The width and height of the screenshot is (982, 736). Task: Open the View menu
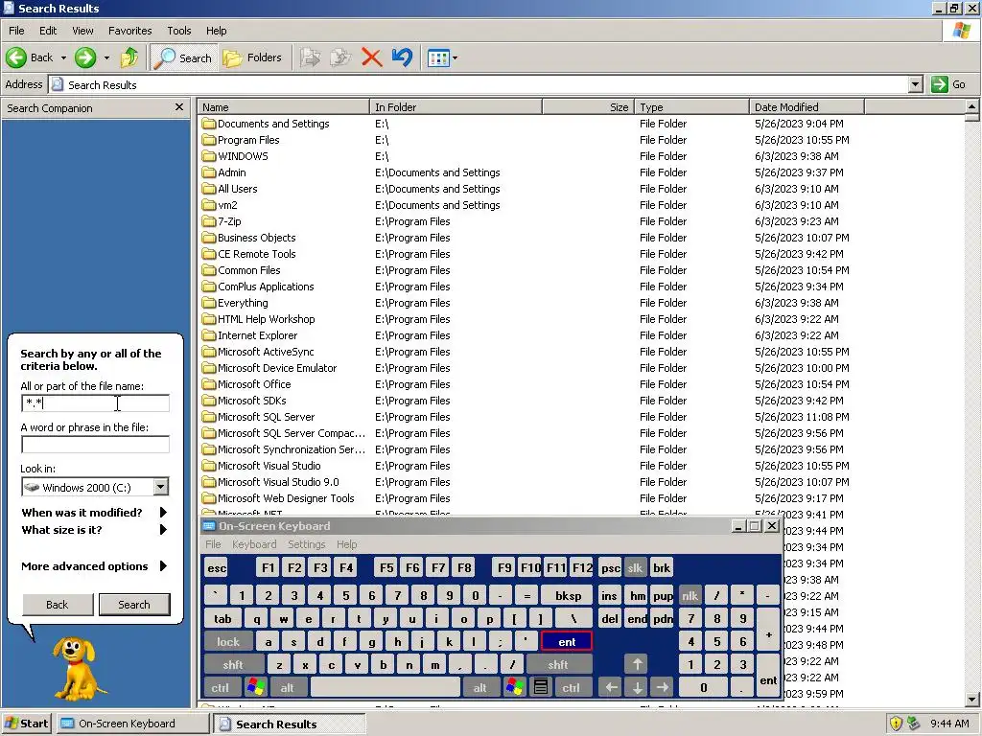(x=82, y=31)
